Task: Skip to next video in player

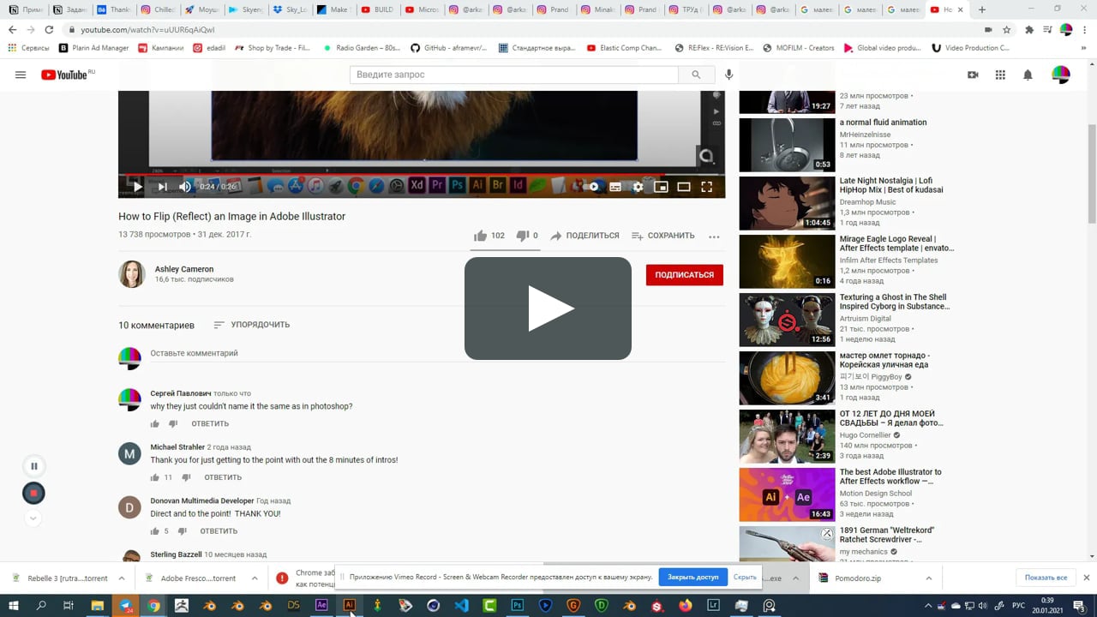Action: (x=162, y=186)
